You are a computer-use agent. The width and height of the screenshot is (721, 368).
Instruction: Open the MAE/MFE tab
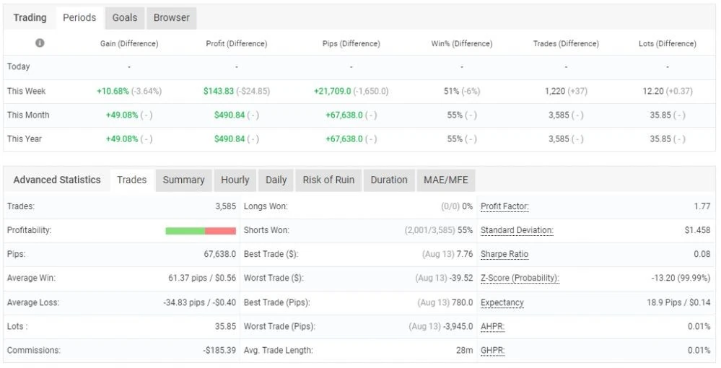coord(445,180)
